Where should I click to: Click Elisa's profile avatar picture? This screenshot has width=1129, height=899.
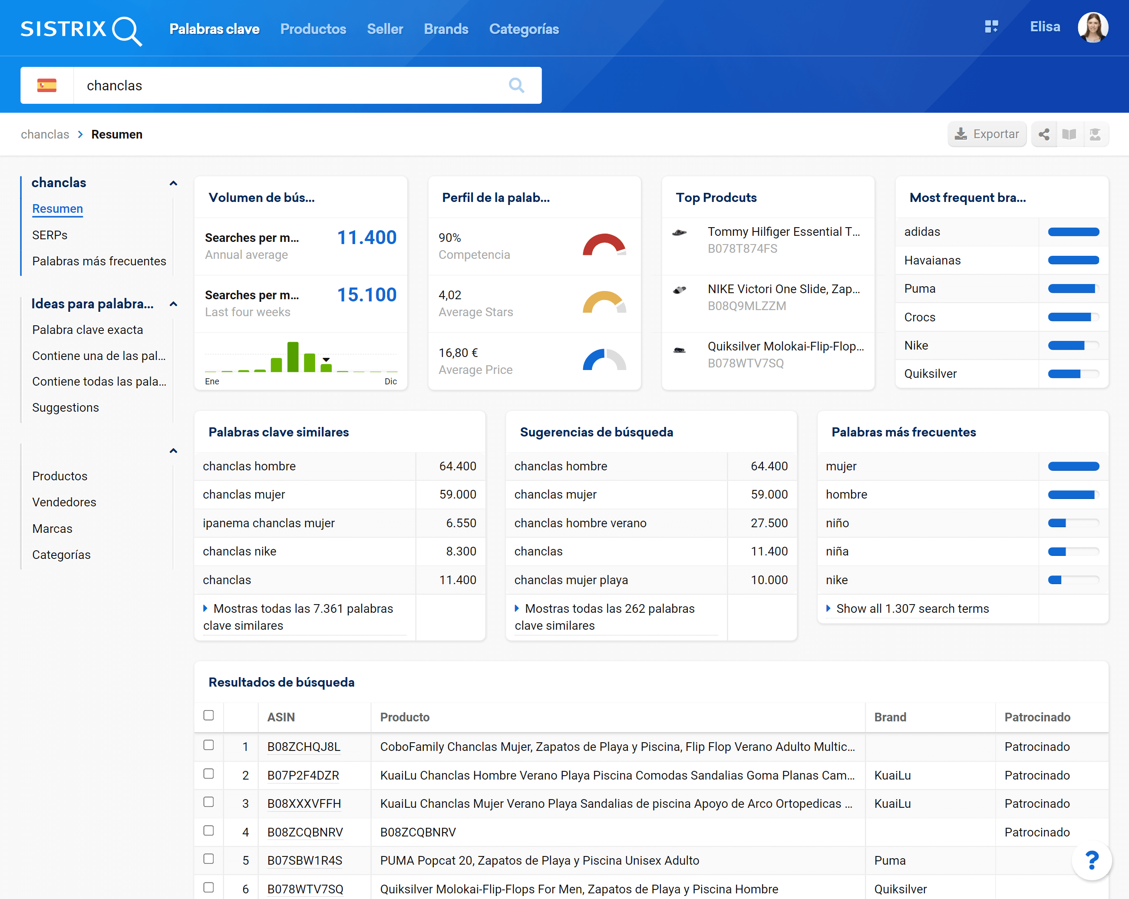point(1093,27)
